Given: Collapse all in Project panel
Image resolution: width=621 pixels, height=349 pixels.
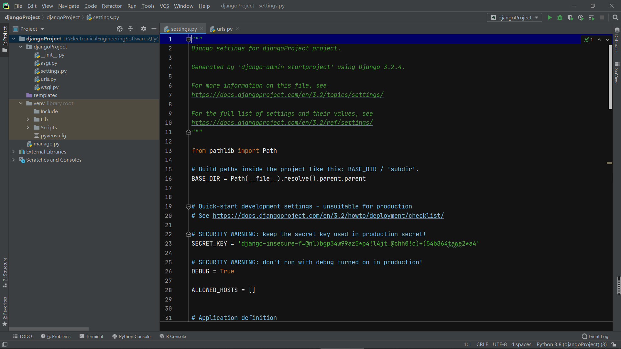Looking at the screenshot, I should tap(130, 29).
